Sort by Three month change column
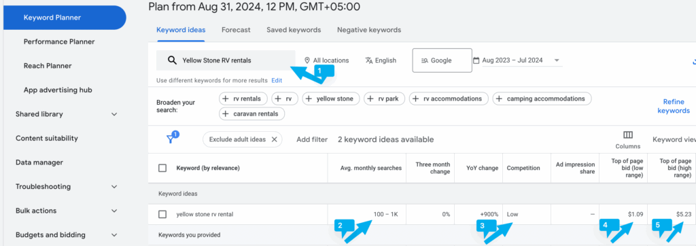696x246 pixels. 433,169
